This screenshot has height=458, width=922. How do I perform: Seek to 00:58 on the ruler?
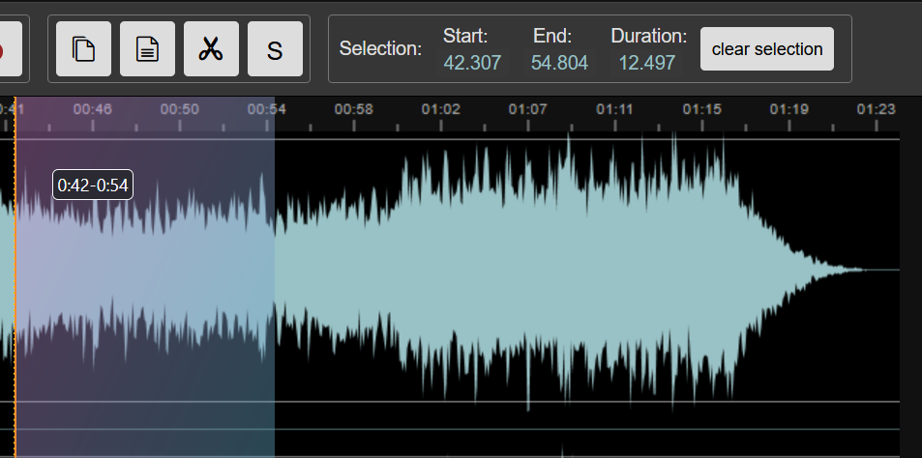pos(354,109)
